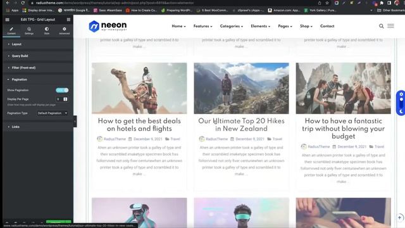This screenshot has height=228, width=405.
Task: Click date December 9, 2021 under Hikes post
Action: click(x=250, y=139)
